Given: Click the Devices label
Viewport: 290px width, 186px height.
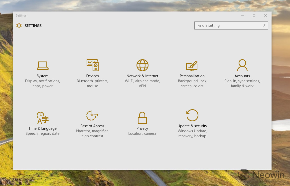Looking at the screenshot, I should coord(93,76).
